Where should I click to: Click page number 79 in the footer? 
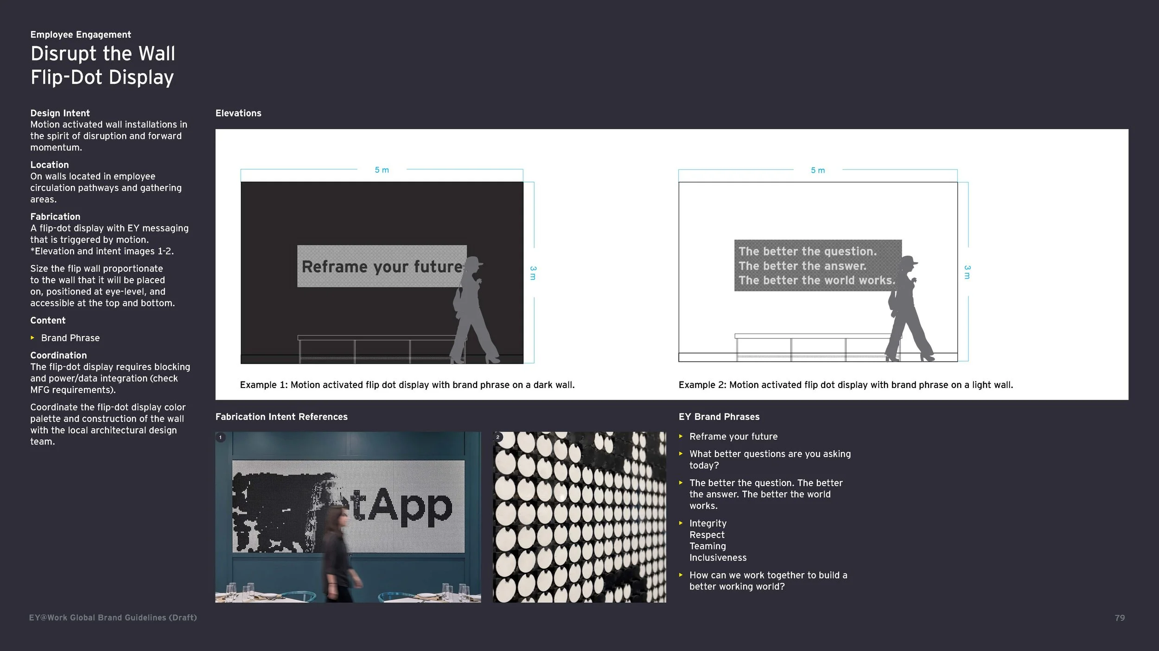click(x=1120, y=618)
